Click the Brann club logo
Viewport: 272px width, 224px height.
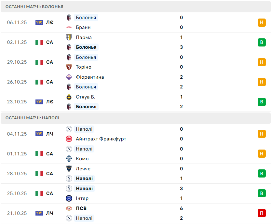pyautogui.click(x=69, y=27)
